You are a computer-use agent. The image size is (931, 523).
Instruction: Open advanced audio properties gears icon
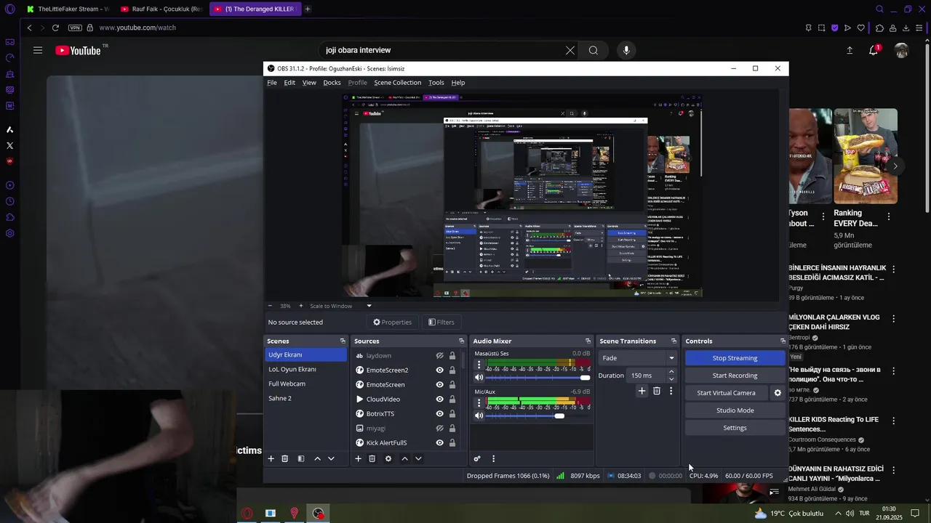point(477,458)
